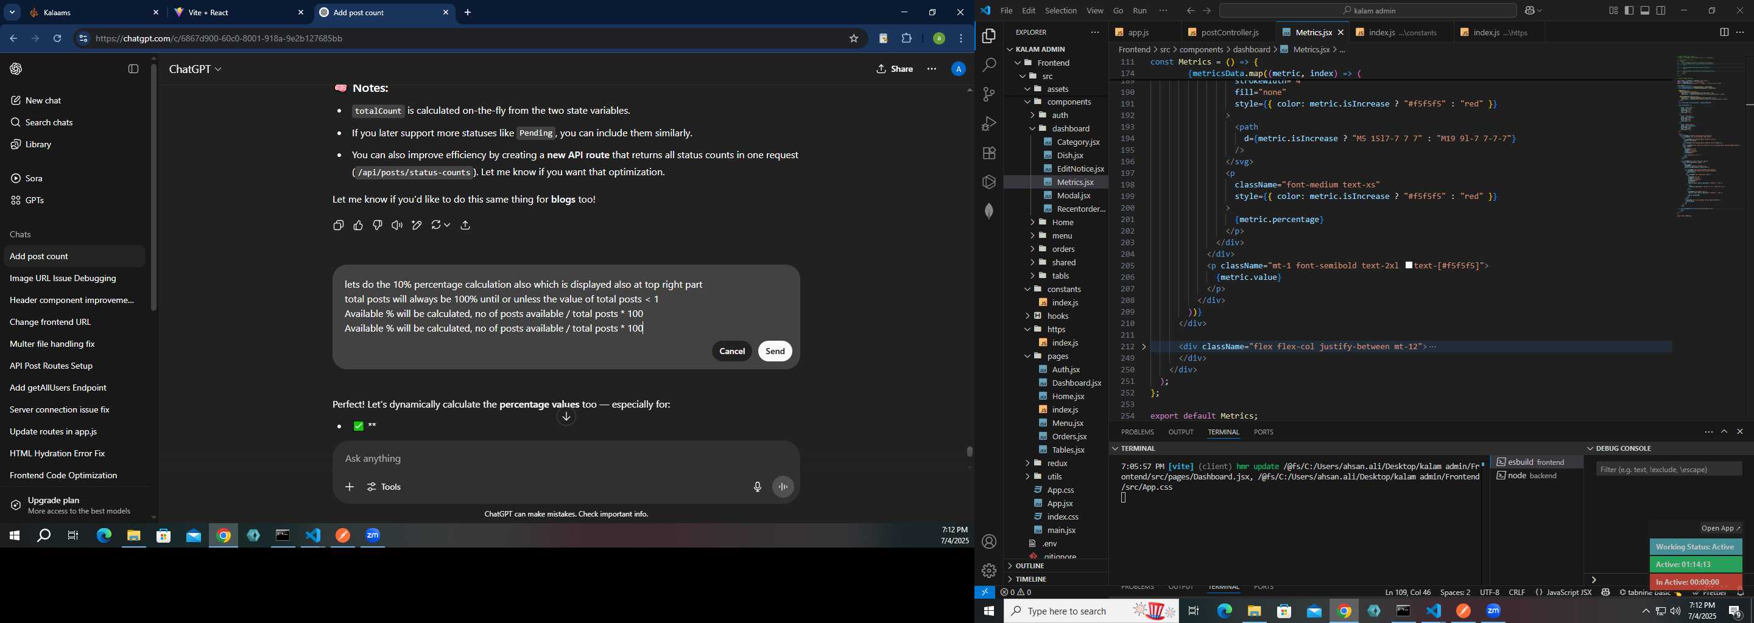Give thumbs down to the response
The image size is (1754, 623).
pos(378,225)
